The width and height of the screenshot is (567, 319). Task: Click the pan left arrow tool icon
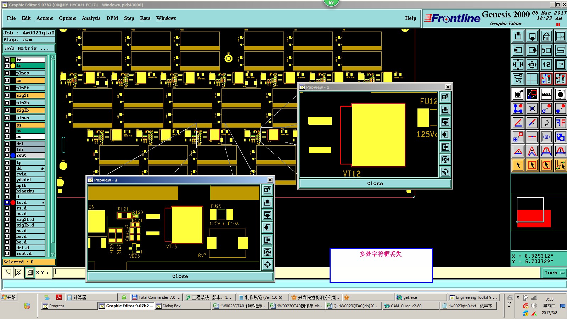[518, 50]
